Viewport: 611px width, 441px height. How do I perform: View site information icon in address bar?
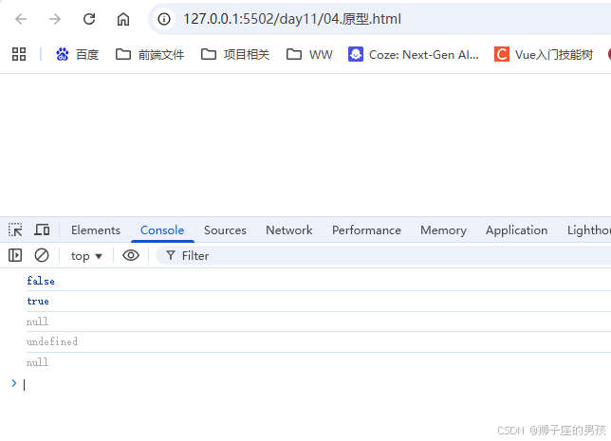(164, 19)
